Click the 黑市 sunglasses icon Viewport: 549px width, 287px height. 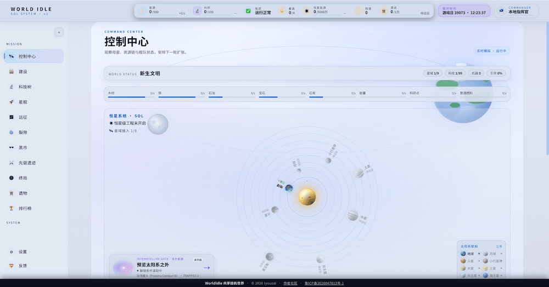[x=11, y=148]
